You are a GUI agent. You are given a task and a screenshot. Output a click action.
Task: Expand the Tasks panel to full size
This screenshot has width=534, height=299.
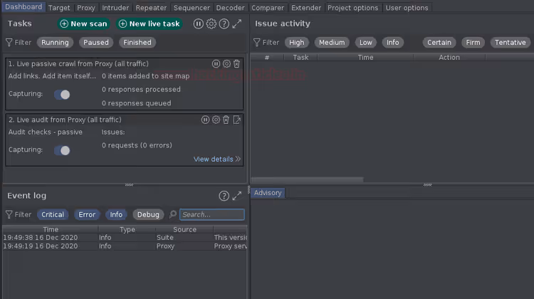[x=236, y=23]
